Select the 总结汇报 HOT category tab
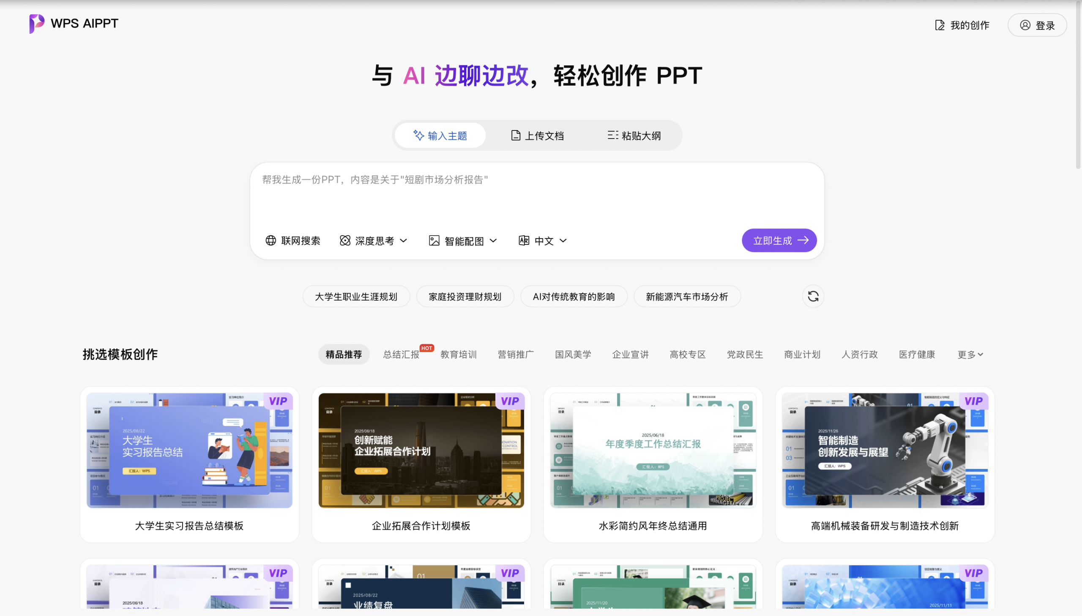Screen dimensions: 1082x616 tap(400, 355)
